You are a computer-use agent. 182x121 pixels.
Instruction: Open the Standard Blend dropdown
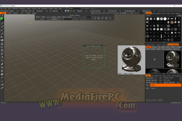tap(172, 78)
